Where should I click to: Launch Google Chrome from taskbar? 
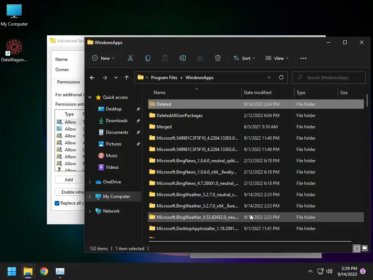click(x=44, y=271)
